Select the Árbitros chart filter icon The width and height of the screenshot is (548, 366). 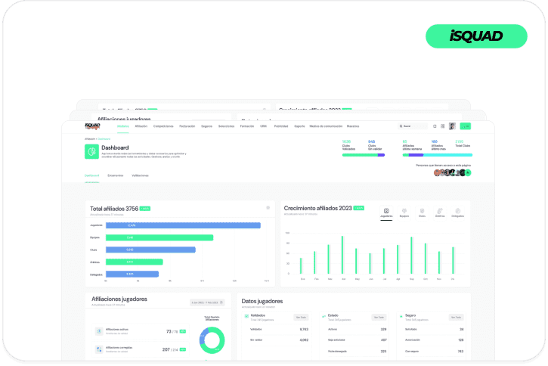(x=439, y=212)
